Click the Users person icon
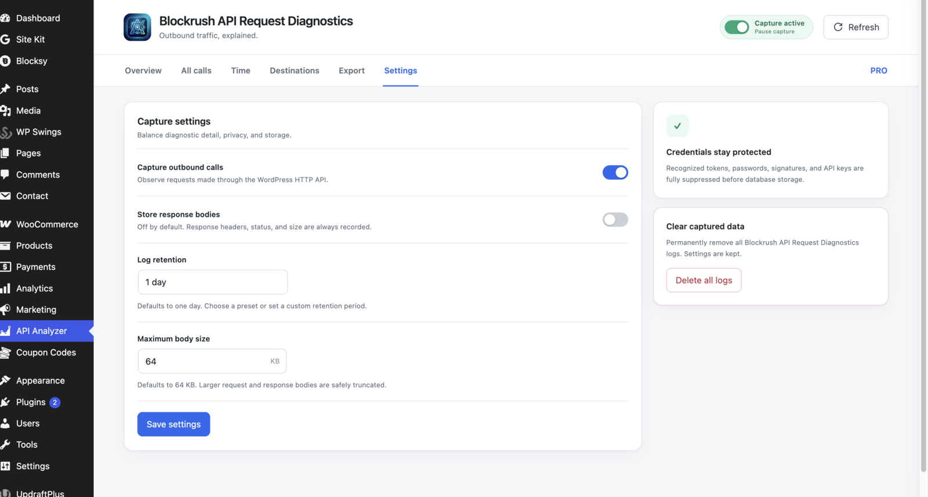 pyautogui.click(x=5, y=423)
